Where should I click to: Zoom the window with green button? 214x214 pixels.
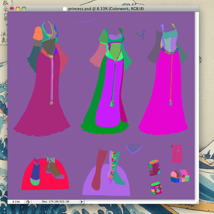(x=24, y=9)
